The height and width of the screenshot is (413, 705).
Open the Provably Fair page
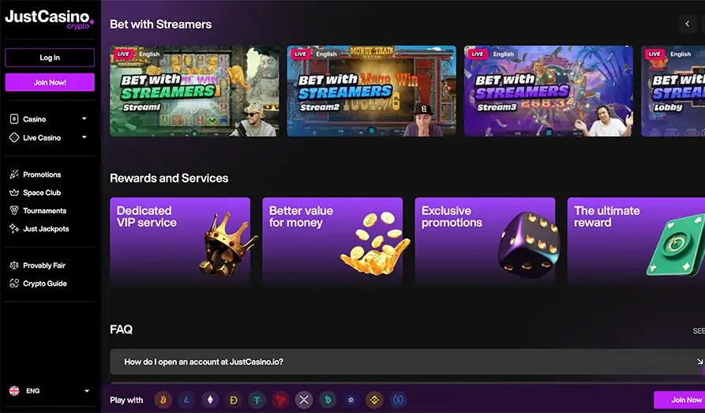(x=43, y=266)
